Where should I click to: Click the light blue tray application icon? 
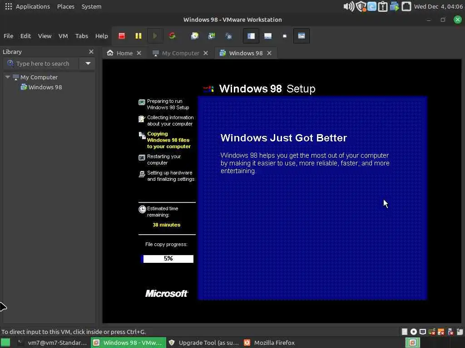(x=371, y=6)
